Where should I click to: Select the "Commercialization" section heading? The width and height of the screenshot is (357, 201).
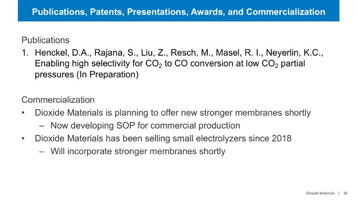pos(58,99)
